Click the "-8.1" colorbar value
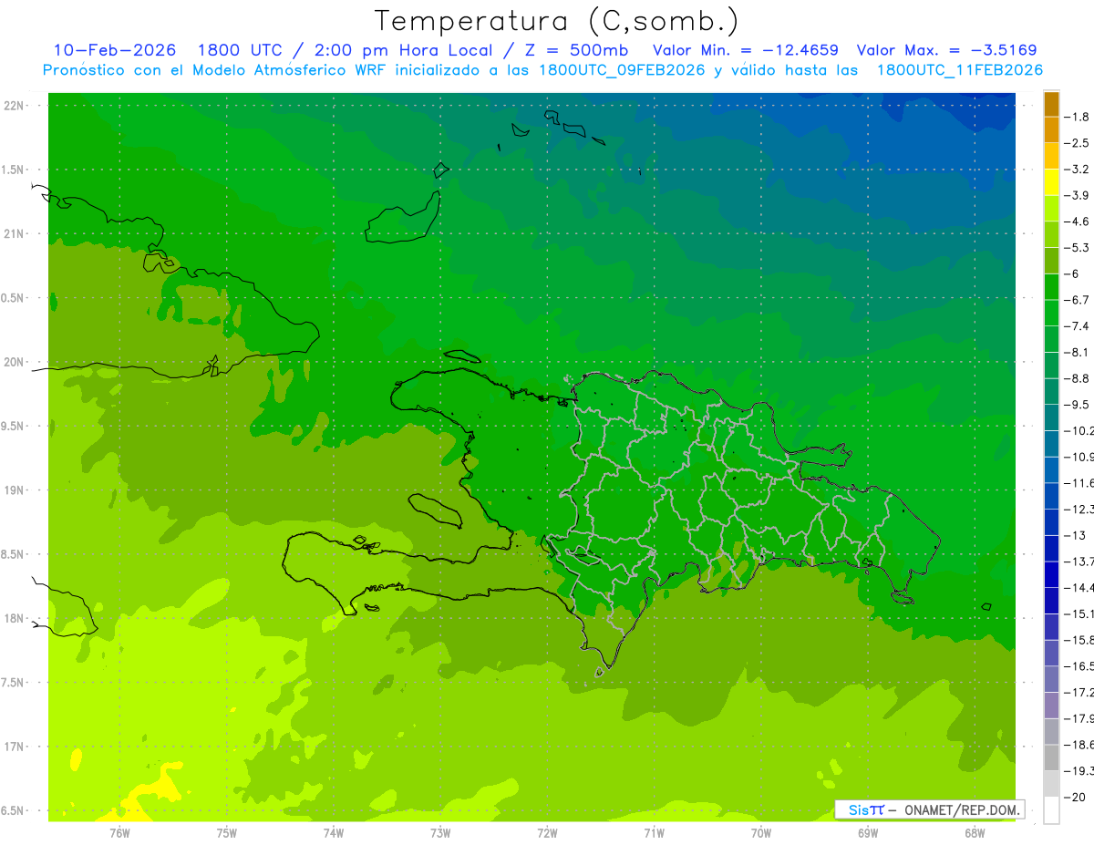 tap(1077, 352)
